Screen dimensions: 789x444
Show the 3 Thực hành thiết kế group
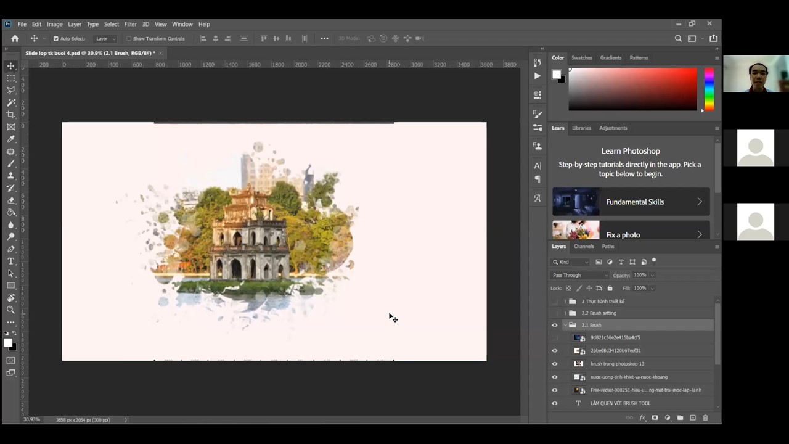(555, 302)
